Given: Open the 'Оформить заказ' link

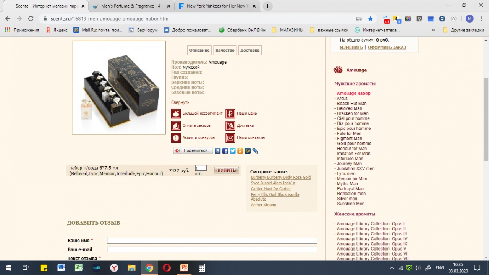Looking at the screenshot, I should click(x=387, y=47).
